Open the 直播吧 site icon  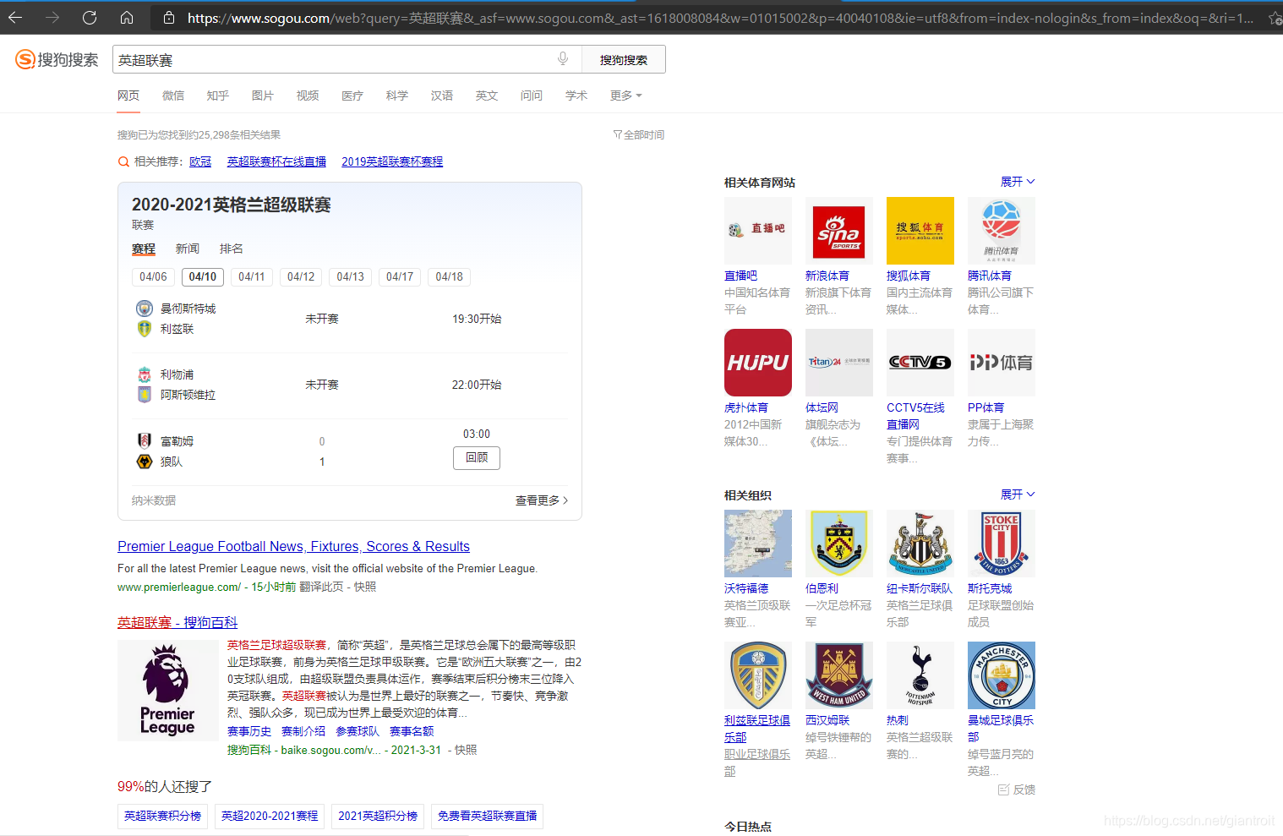[x=758, y=231]
